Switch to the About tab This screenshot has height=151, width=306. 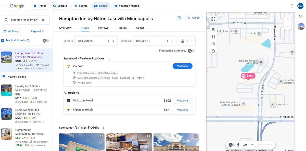coord(140,28)
